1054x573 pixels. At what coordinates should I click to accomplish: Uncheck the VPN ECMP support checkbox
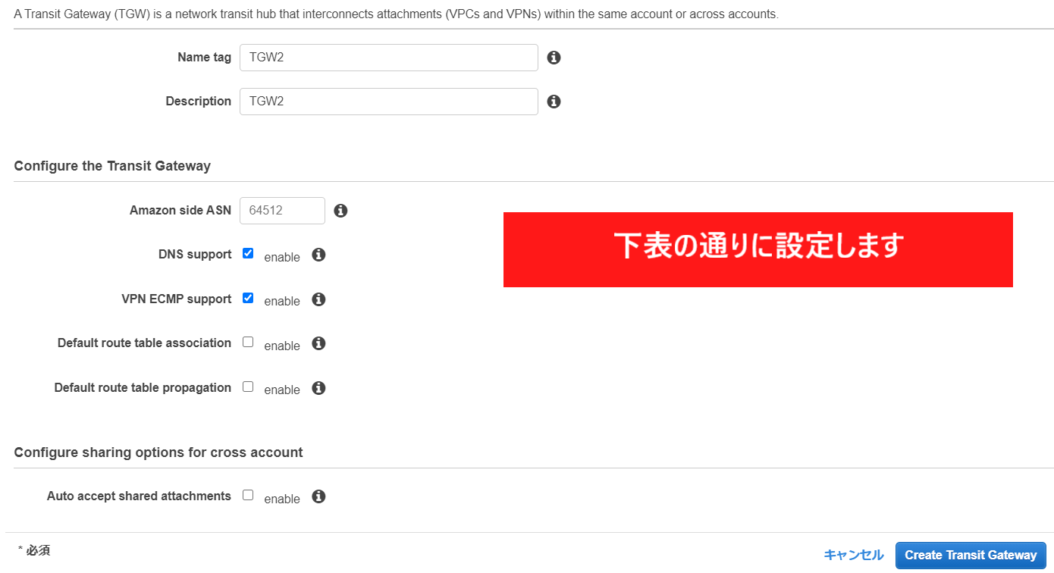click(x=248, y=298)
